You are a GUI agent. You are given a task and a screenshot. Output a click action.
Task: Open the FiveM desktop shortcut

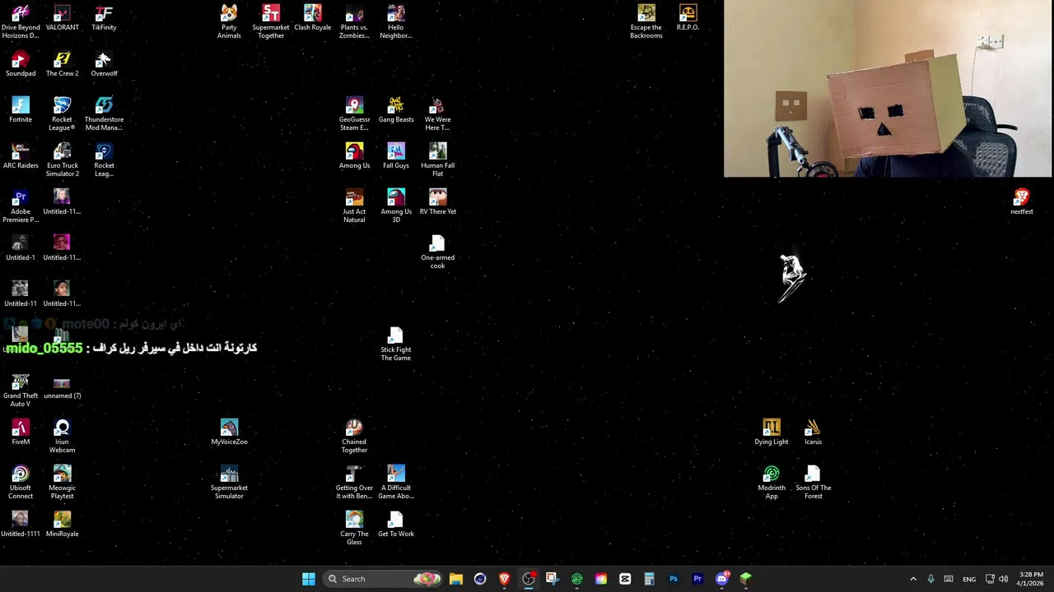21,432
